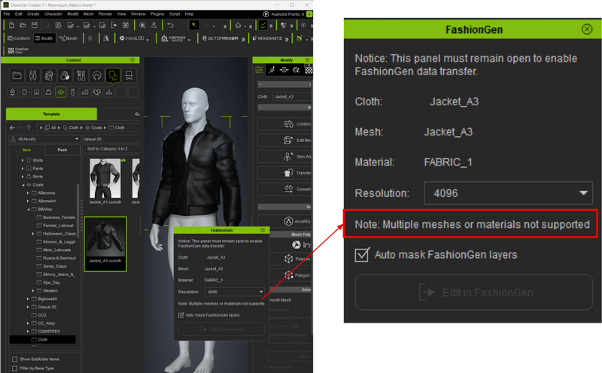The width and height of the screenshot is (602, 373).
Task: Select the Skin materials category icon in Content
Action: click(65, 75)
